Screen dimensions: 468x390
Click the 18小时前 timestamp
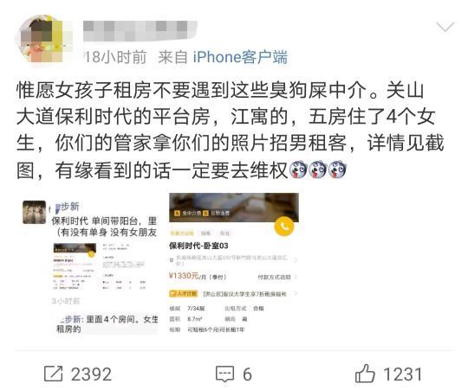pos(115,57)
